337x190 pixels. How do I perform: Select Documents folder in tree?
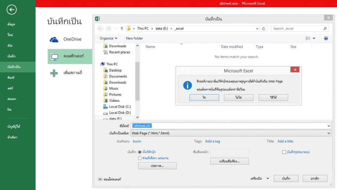[118, 76]
